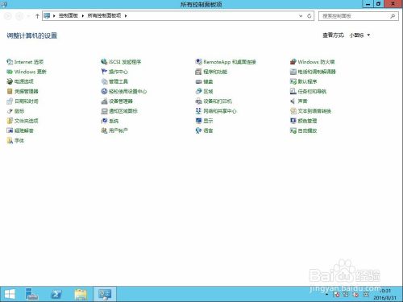The image size is (403, 302).
Task: Select 所有控制面板项 breadcrumb segment
Action: coord(104,16)
